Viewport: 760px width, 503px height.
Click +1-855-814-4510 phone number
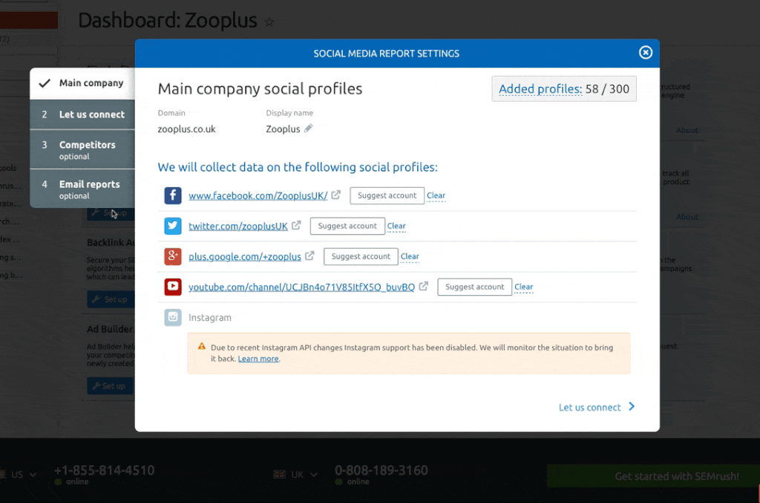click(104, 470)
